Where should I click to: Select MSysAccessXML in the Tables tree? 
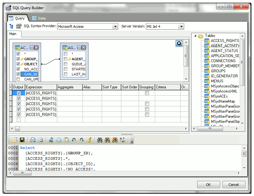click(x=224, y=91)
